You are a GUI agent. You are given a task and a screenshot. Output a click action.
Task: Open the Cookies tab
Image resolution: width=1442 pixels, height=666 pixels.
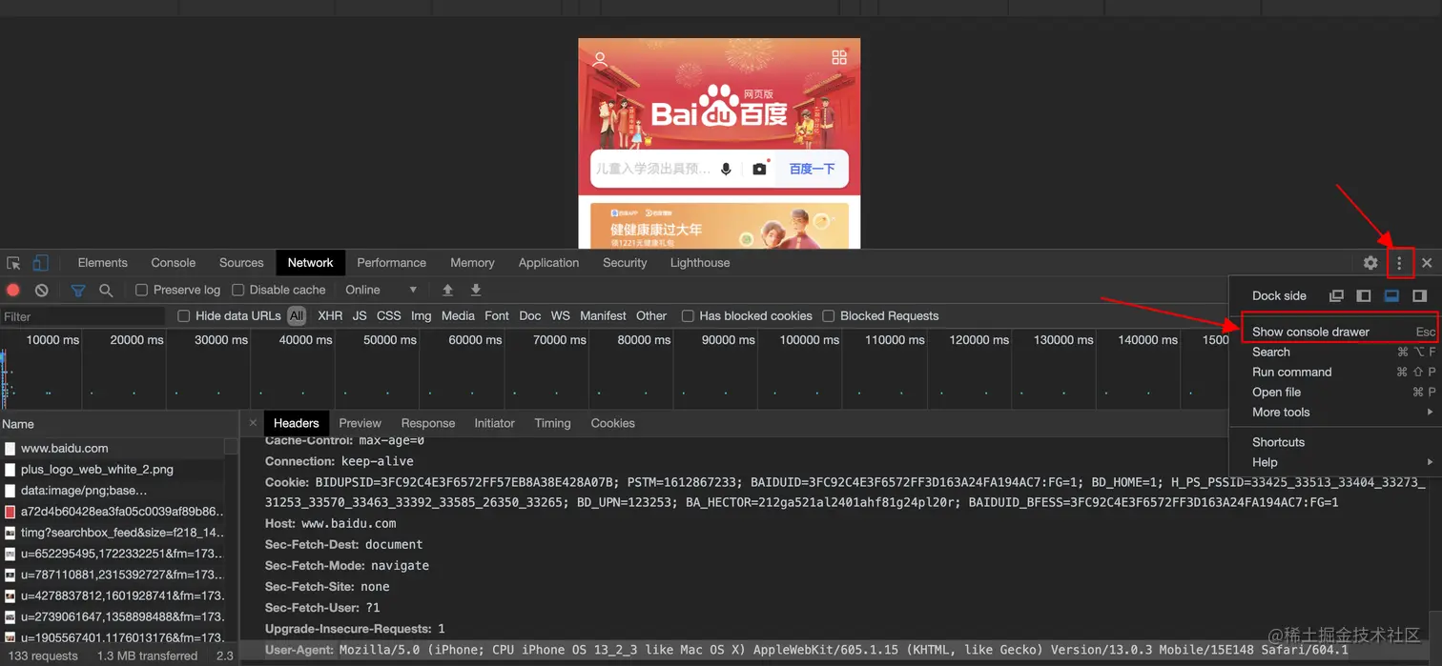[612, 423]
